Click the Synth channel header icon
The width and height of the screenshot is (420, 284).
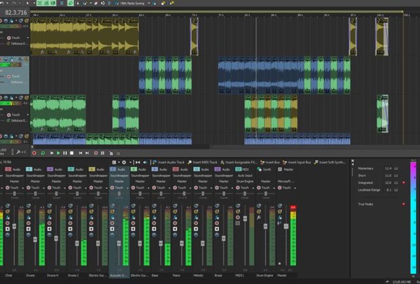259,169
